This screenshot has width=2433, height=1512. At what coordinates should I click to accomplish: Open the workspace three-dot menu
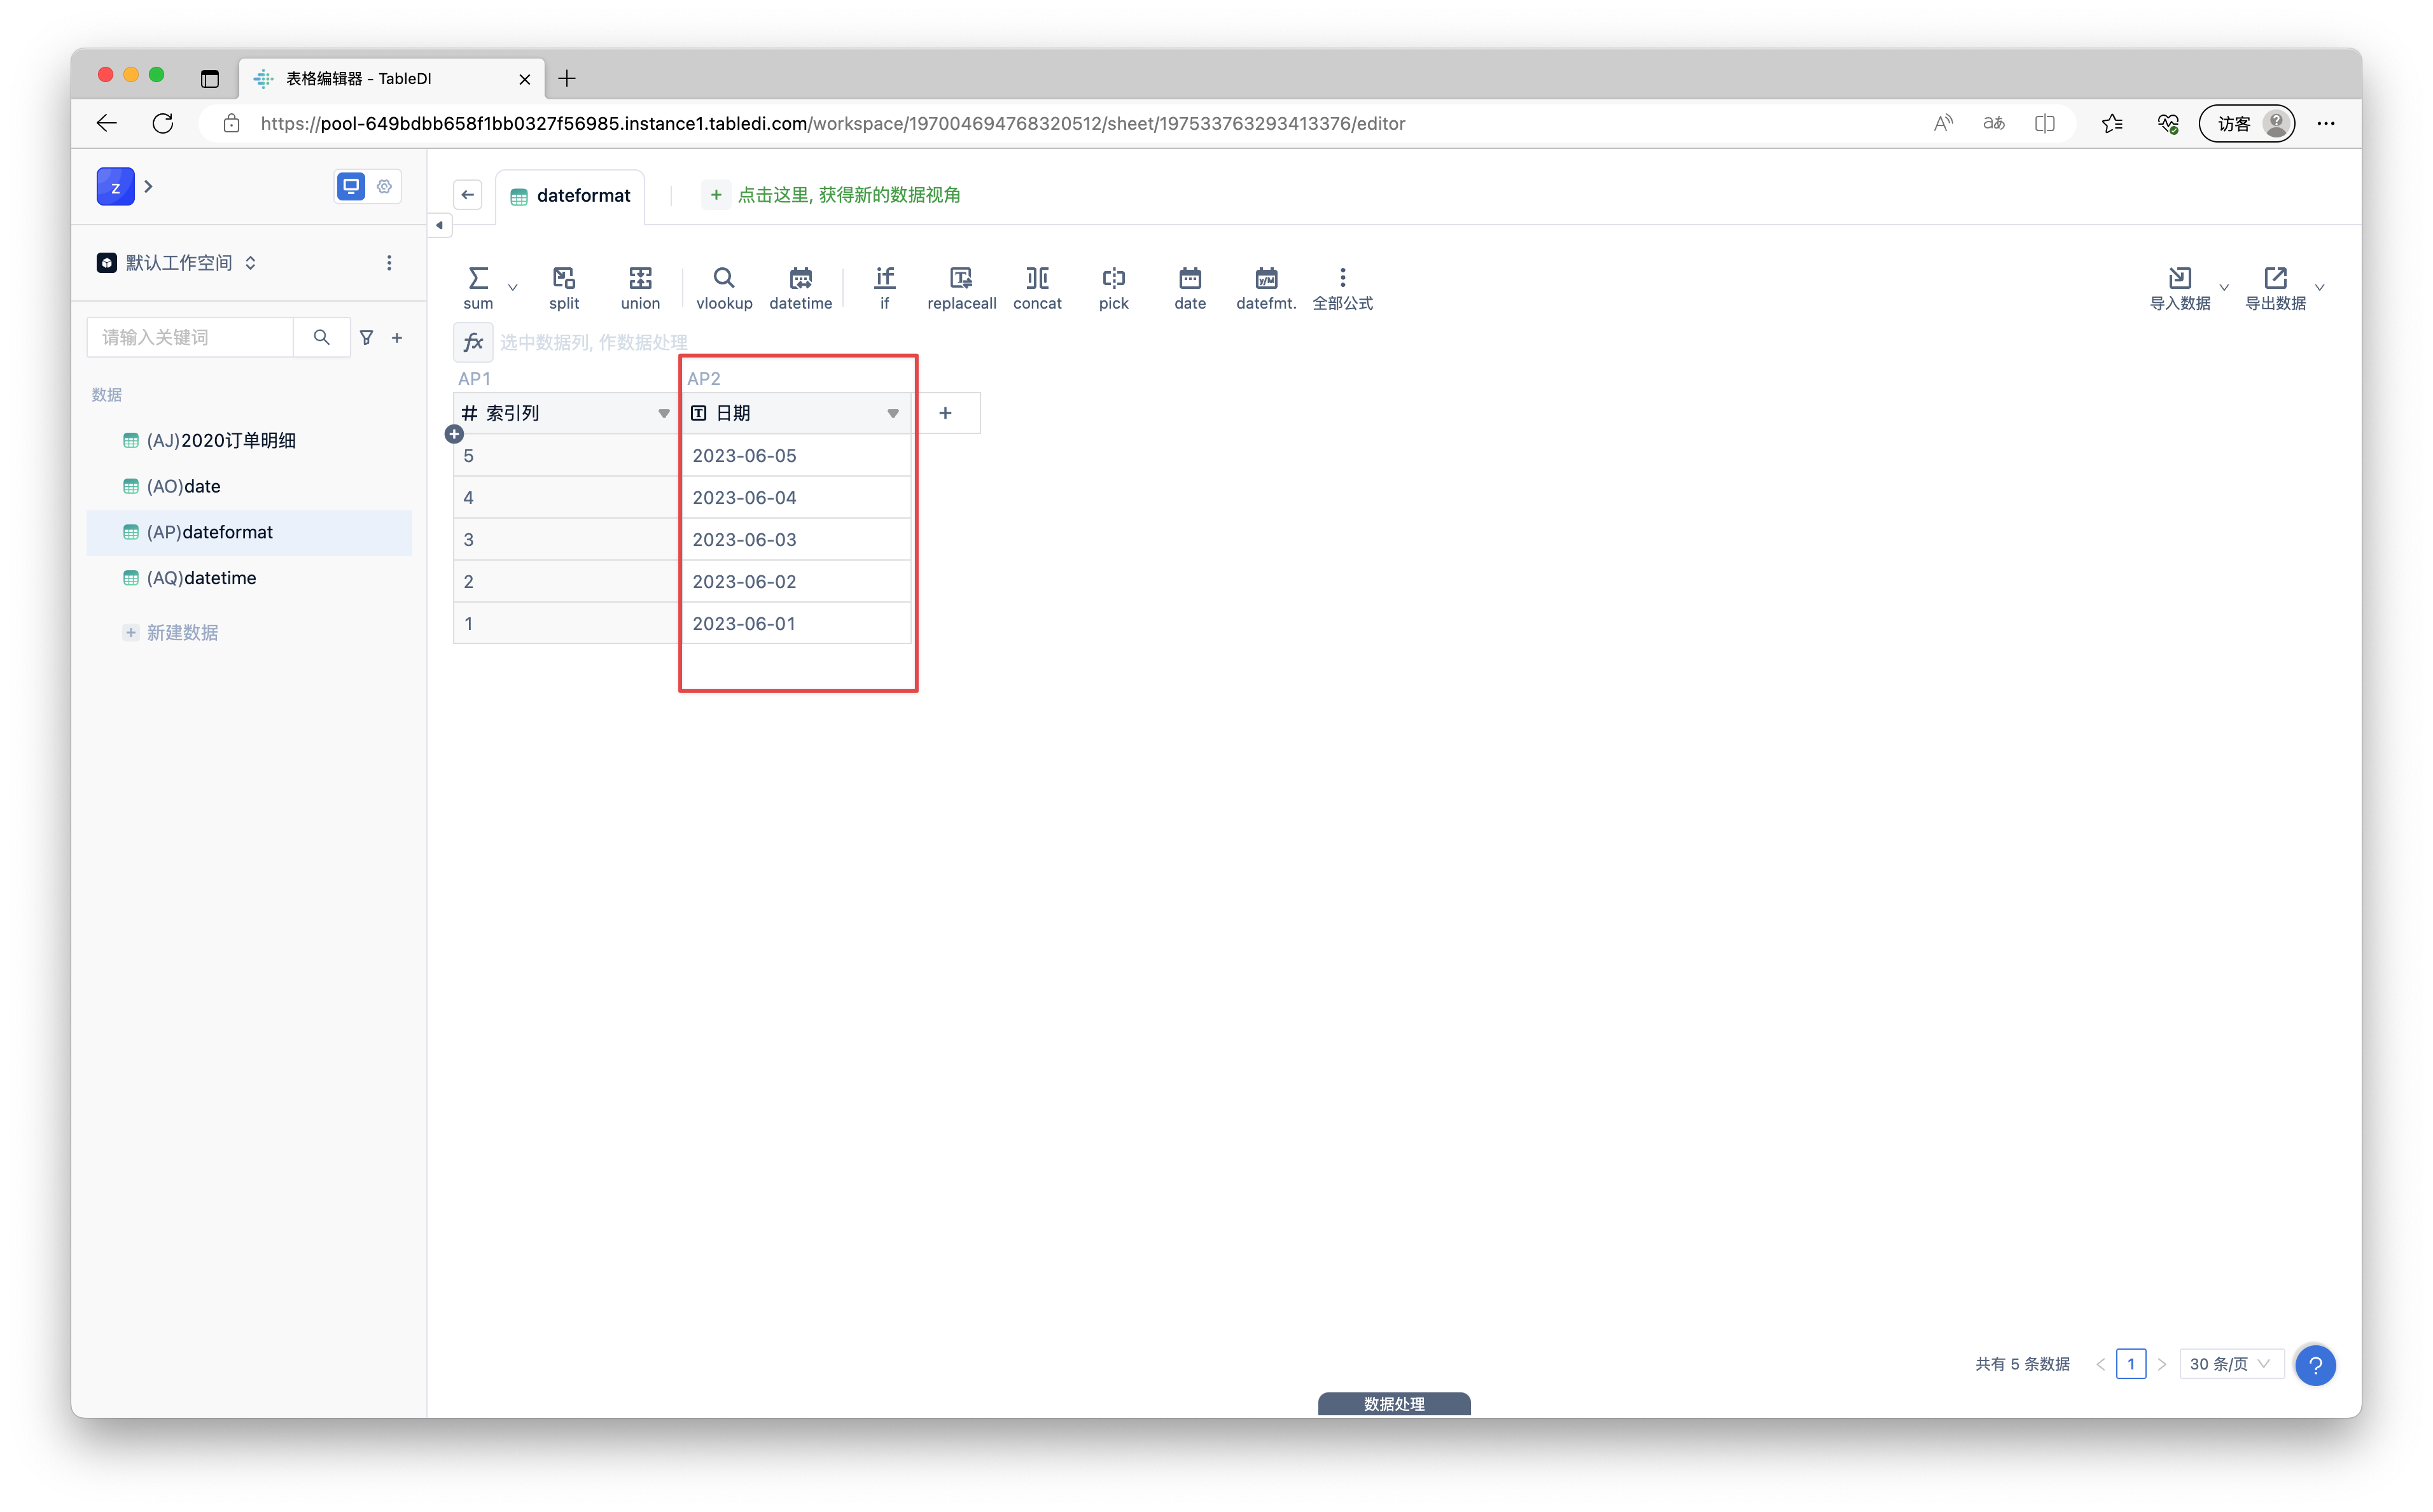click(389, 263)
